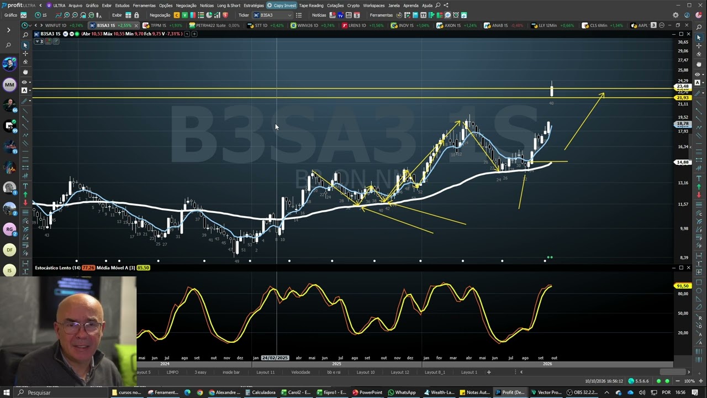The height and width of the screenshot is (398, 707).
Task: Open the 1S timeframe selector in toolbar
Action: click(x=41, y=15)
